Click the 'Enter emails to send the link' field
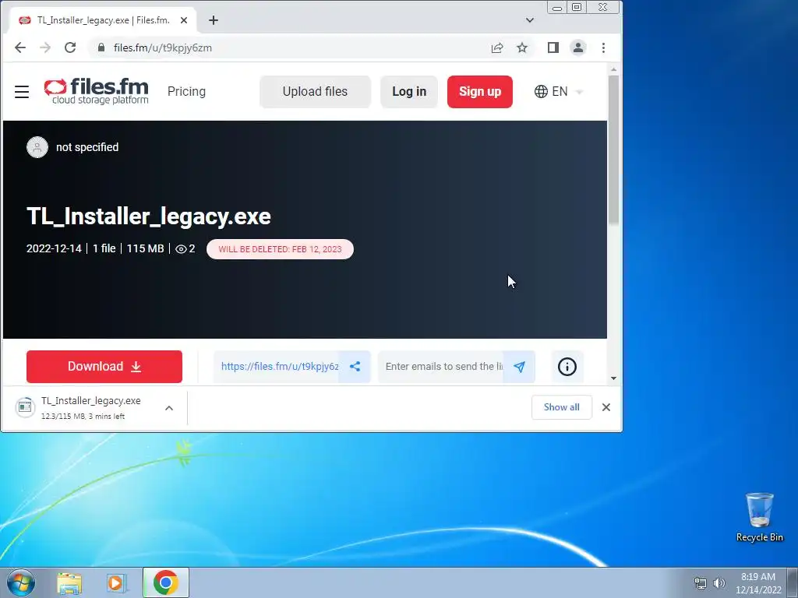The width and height of the screenshot is (798, 598). 441,367
